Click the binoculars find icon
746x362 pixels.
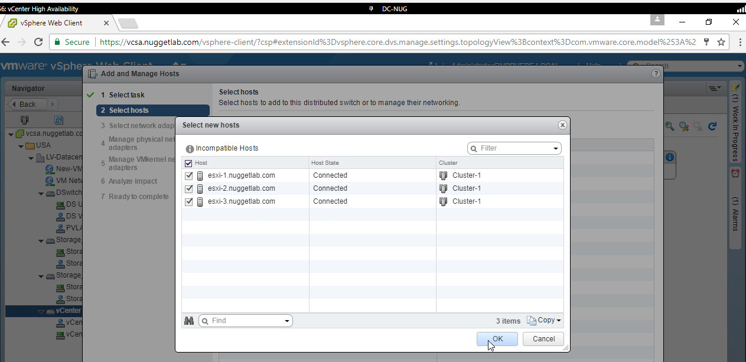tap(189, 321)
